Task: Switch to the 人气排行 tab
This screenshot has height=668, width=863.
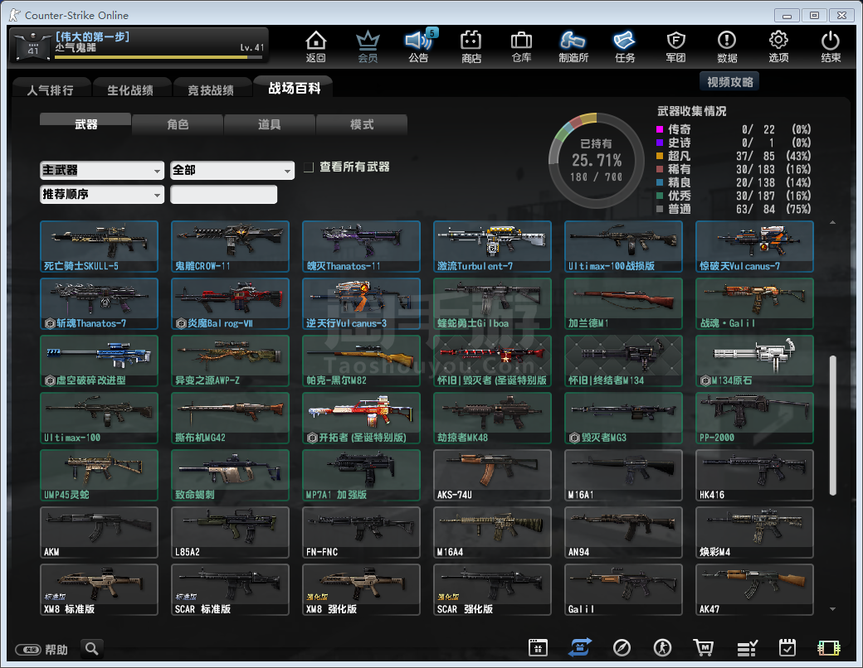Action: tap(51, 90)
